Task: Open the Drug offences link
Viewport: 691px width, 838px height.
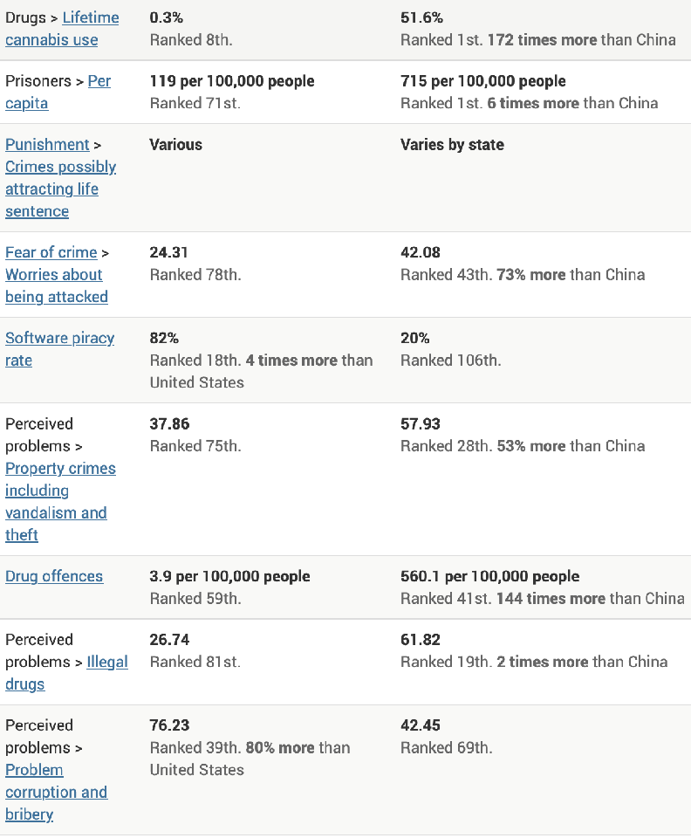Action: click(54, 576)
